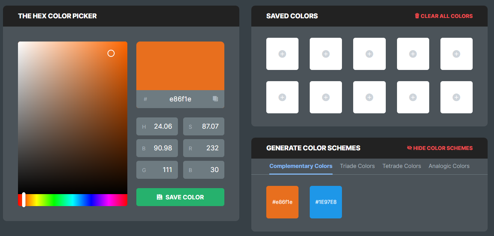Screen dimensions: 494x236
Task: Click plus icon in last bottom-row saved slot
Action: point(456,97)
